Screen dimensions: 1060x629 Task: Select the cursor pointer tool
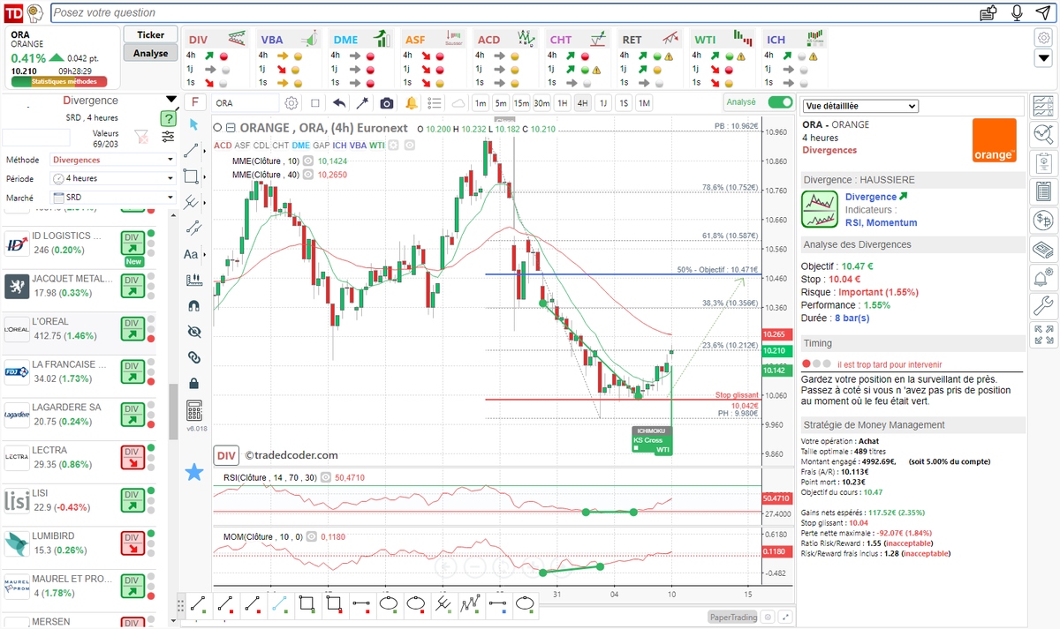[x=194, y=124]
